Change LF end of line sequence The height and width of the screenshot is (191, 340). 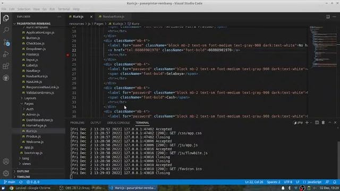(297, 182)
